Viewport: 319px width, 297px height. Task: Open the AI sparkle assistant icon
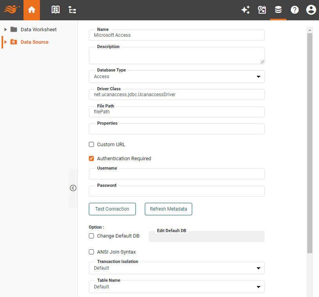pyautogui.click(x=245, y=10)
